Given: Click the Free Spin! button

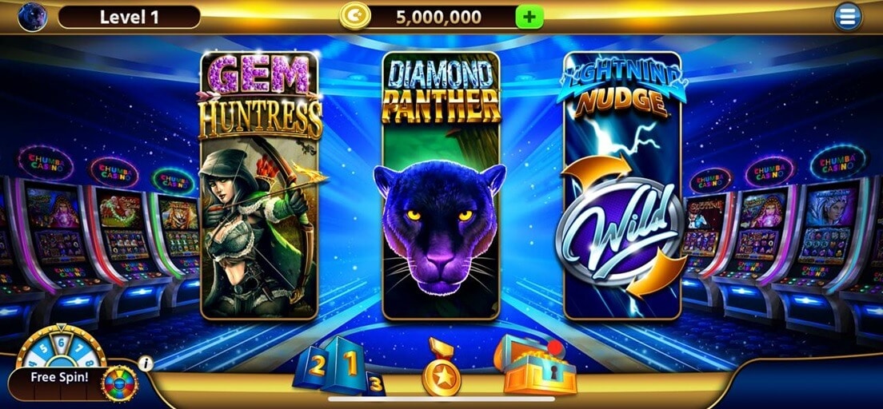Looking at the screenshot, I should pos(58,378).
